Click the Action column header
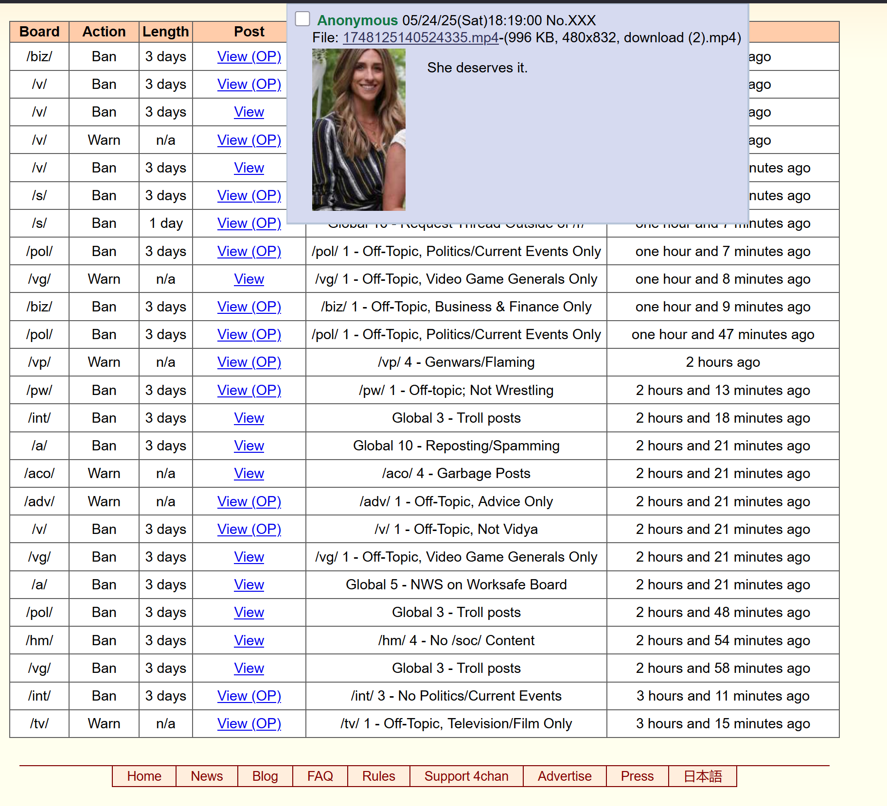Image resolution: width=887 pixels, height=806 pixels. pyautogui.click(x=104, y=32)
